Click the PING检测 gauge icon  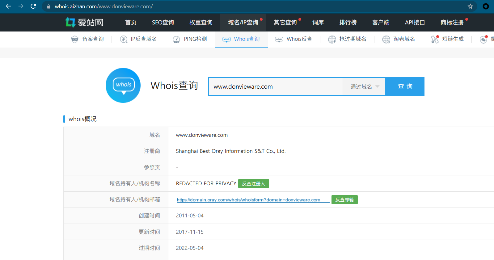pyautogui.click(x=176, y=39)
